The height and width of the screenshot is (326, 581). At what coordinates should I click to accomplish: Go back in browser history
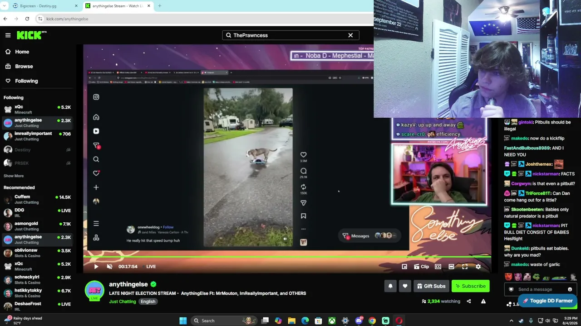tap(5, 19)
